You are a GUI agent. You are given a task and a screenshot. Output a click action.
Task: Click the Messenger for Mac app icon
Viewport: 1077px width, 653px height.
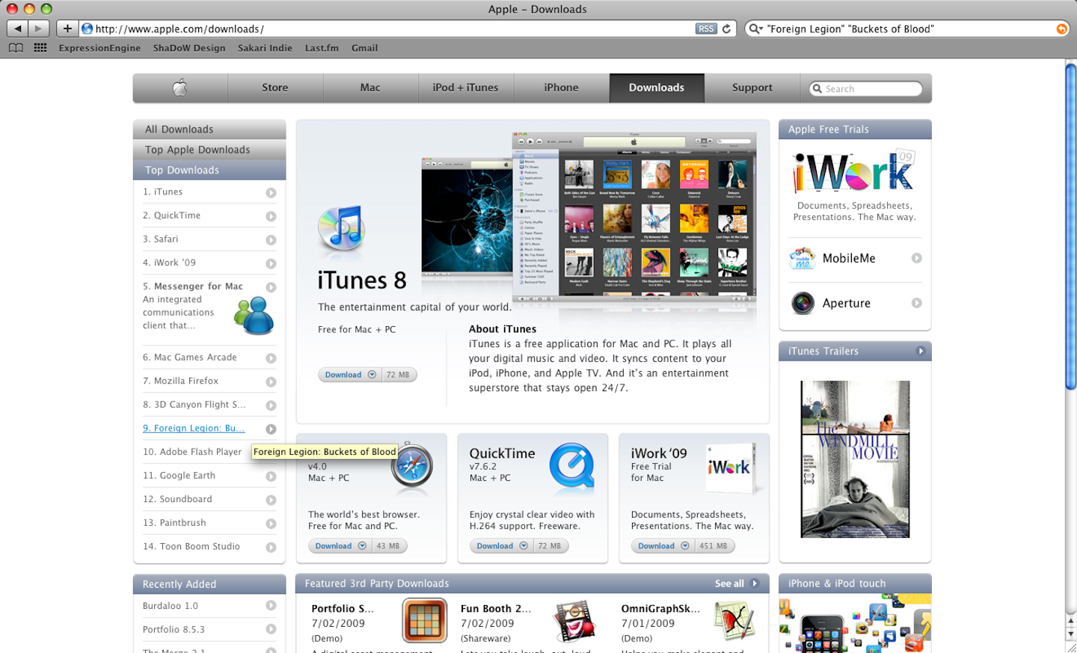pos(257,313)
